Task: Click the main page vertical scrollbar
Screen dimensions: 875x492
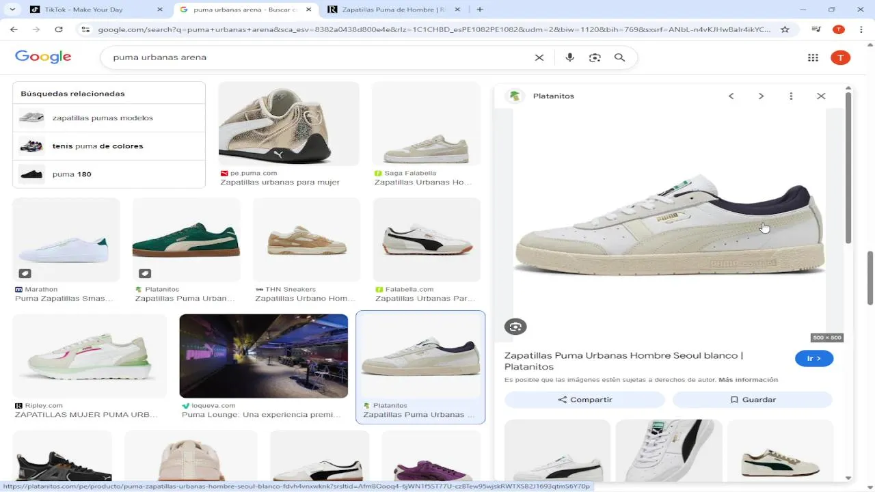Action: (871, 277)
